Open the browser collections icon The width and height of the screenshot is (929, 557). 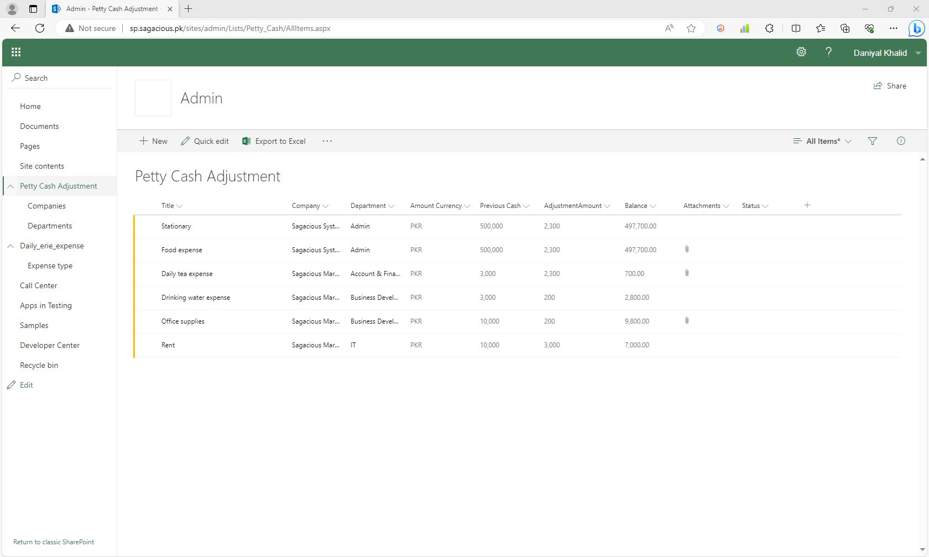pos(845,28)
